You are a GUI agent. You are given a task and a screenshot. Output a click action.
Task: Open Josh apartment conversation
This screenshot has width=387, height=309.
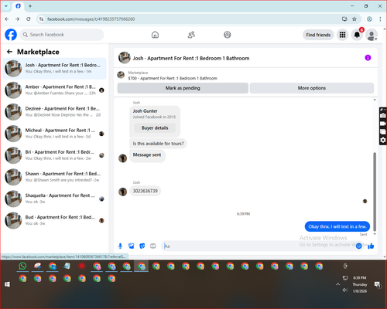pos(54,68)
